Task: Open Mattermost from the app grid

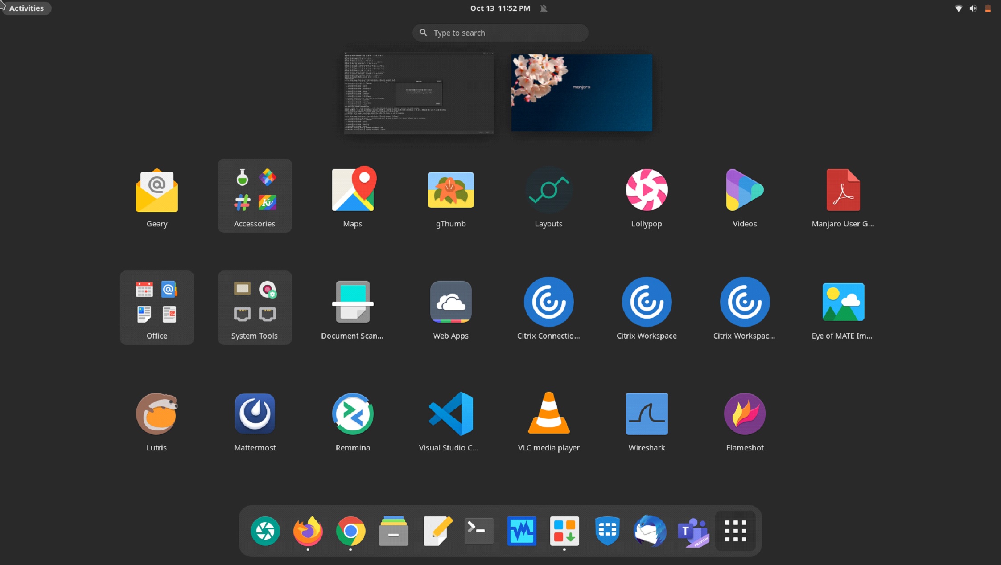Action: click(255, 414)
